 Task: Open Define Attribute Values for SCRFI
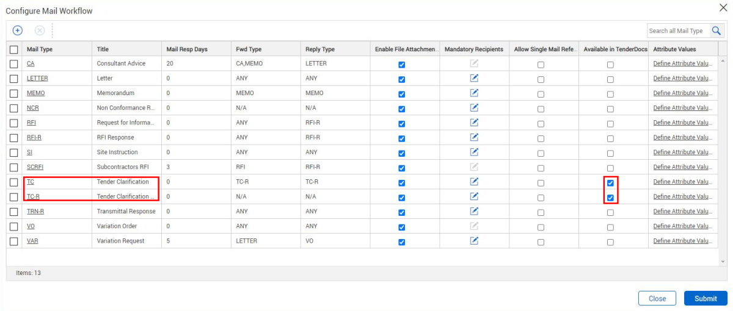click(682, 167)
